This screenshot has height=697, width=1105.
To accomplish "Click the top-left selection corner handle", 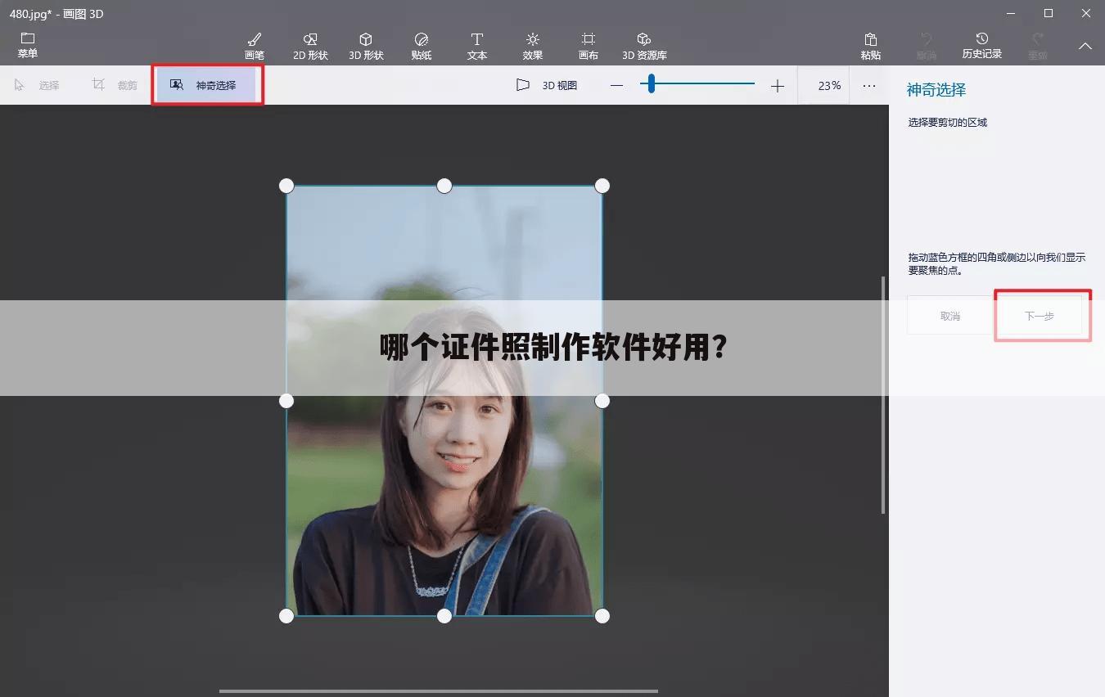I will [286, 186].
